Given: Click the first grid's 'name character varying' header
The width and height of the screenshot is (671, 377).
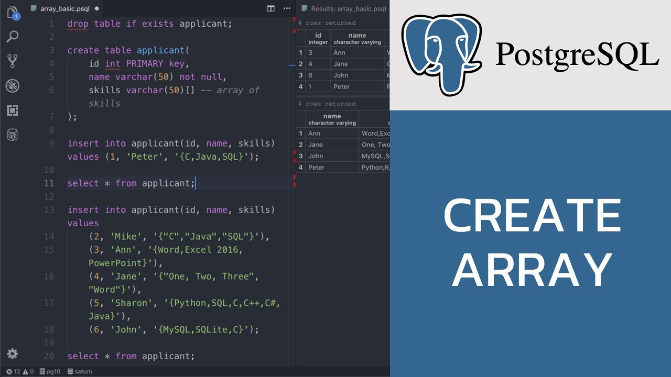Looking at the screenshot, I should tap(357, 38).
